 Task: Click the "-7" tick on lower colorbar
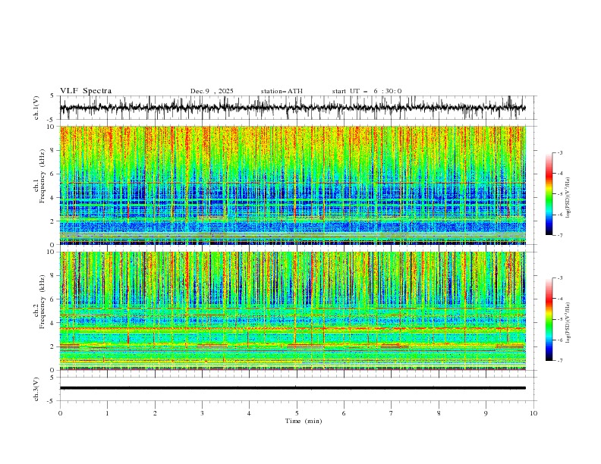pos(560,360)
